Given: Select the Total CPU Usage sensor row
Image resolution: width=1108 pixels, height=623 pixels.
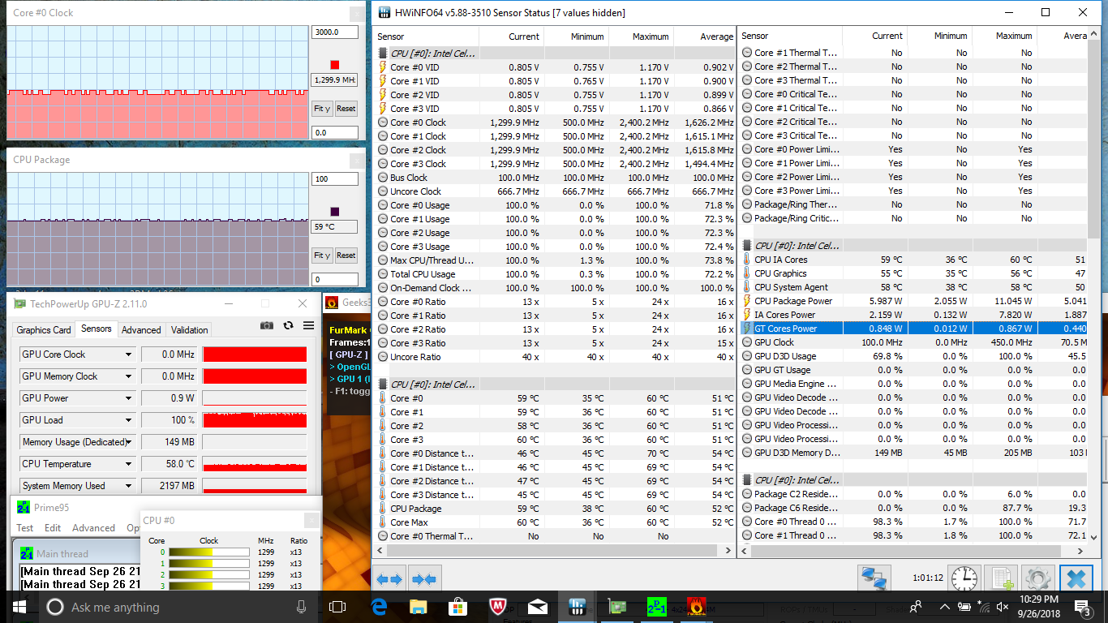Looking at the screenshot, I should click(556, 274).
